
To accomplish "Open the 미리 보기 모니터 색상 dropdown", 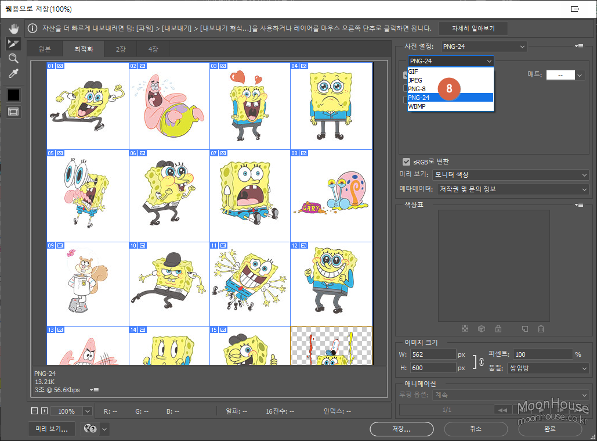I will 511,175.
